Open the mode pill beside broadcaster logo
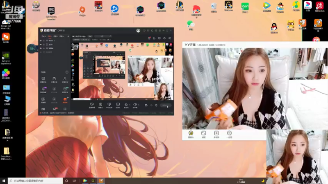 [61, 30]
